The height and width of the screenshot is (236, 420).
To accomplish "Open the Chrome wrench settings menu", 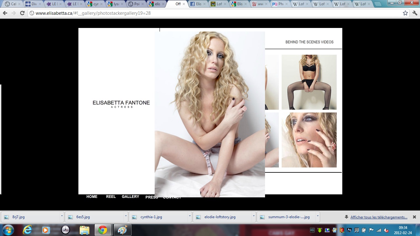I will point(414,13).
